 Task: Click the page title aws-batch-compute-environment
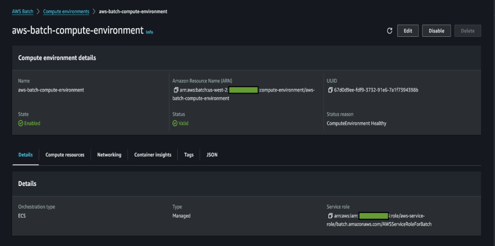(78, 31)
